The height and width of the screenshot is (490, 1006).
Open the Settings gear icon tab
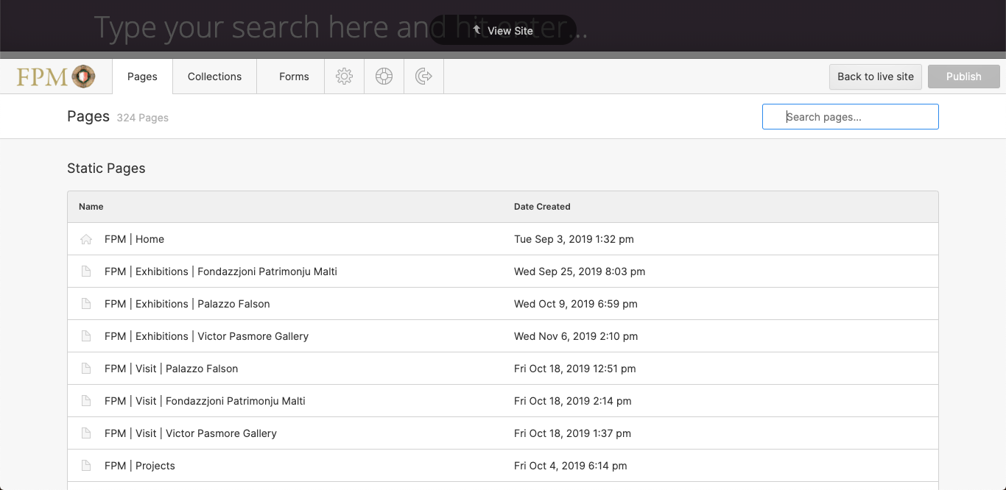click(x=344, y=76)
